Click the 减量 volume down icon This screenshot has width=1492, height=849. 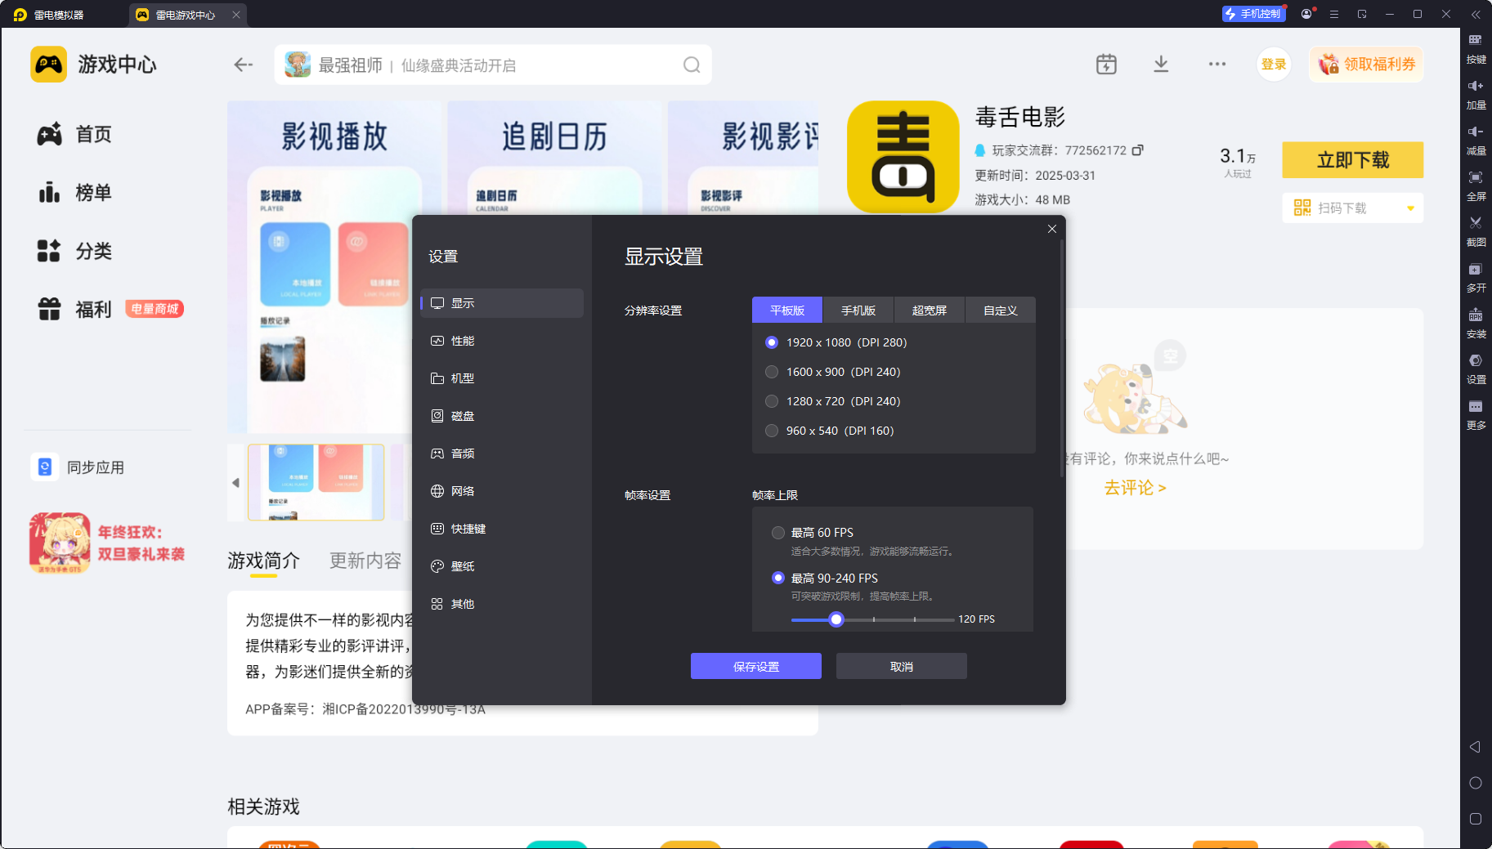pyautogui.click(x=1476, y=140)
